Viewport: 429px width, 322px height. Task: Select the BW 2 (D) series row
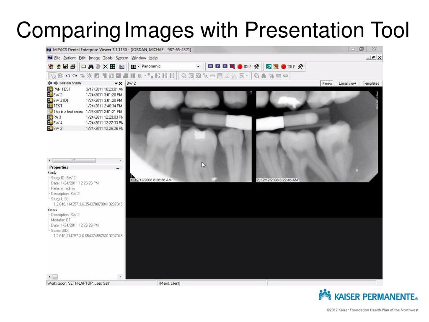click(x=85, y=100)
